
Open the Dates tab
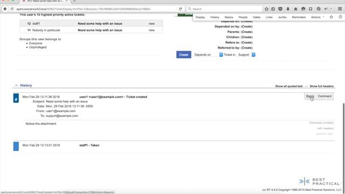257,17
